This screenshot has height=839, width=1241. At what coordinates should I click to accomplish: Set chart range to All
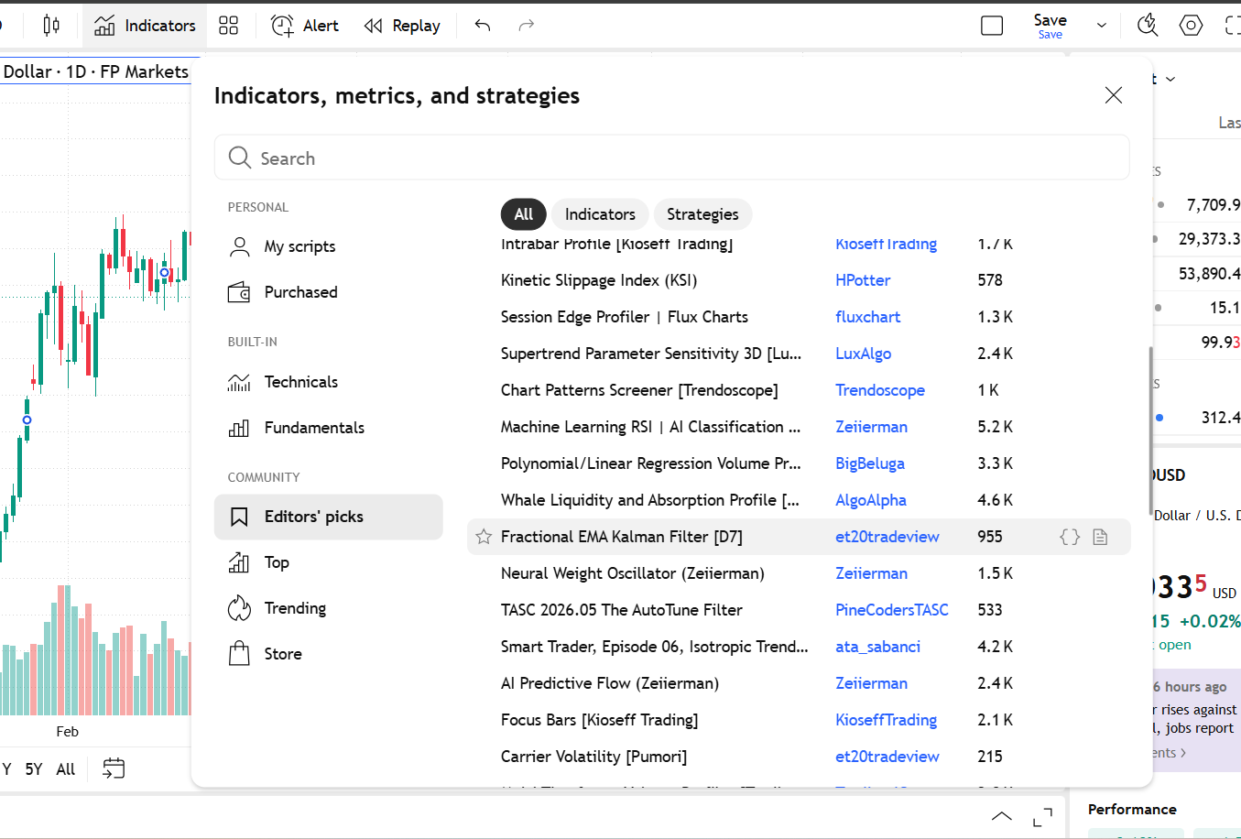(66, 769)
